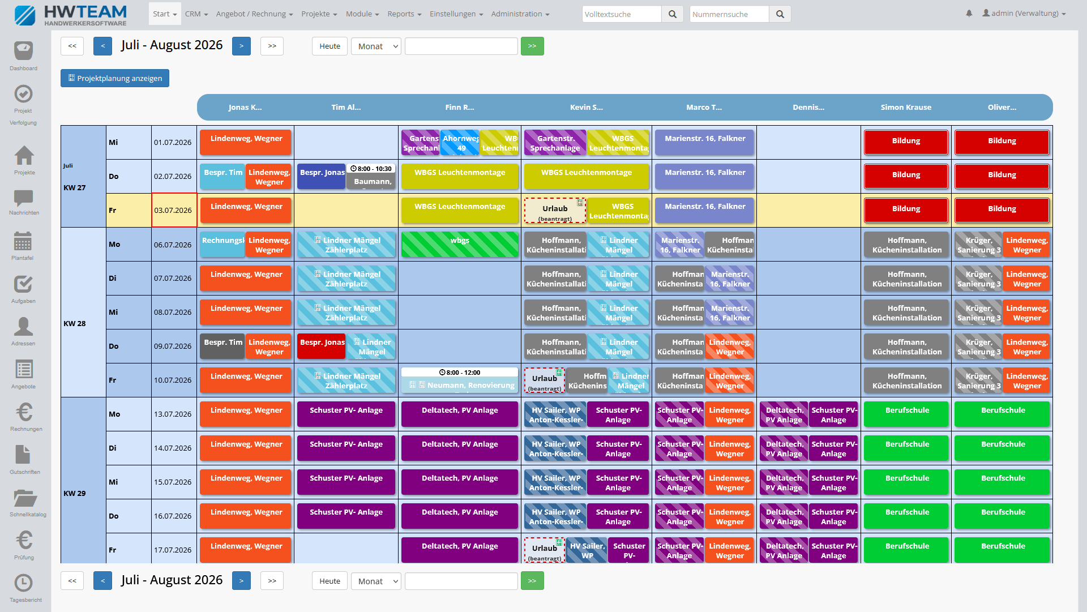Go to previous period with top < button
Viewport: 1087px width, 612px height.
point(102,46)
